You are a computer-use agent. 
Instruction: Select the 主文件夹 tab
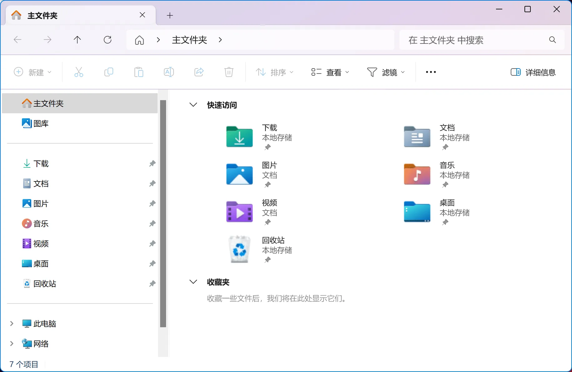(75, 15)
